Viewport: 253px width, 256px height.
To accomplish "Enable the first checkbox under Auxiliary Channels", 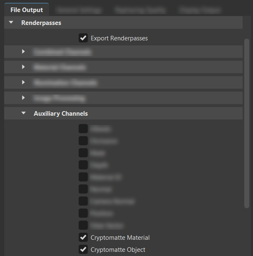I will 83,129.
